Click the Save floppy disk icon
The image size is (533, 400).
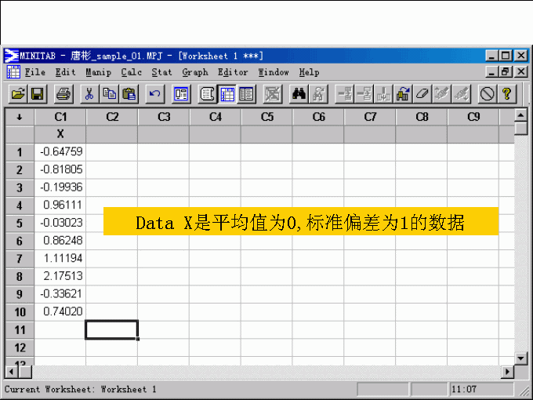click(x=37, y=94)
